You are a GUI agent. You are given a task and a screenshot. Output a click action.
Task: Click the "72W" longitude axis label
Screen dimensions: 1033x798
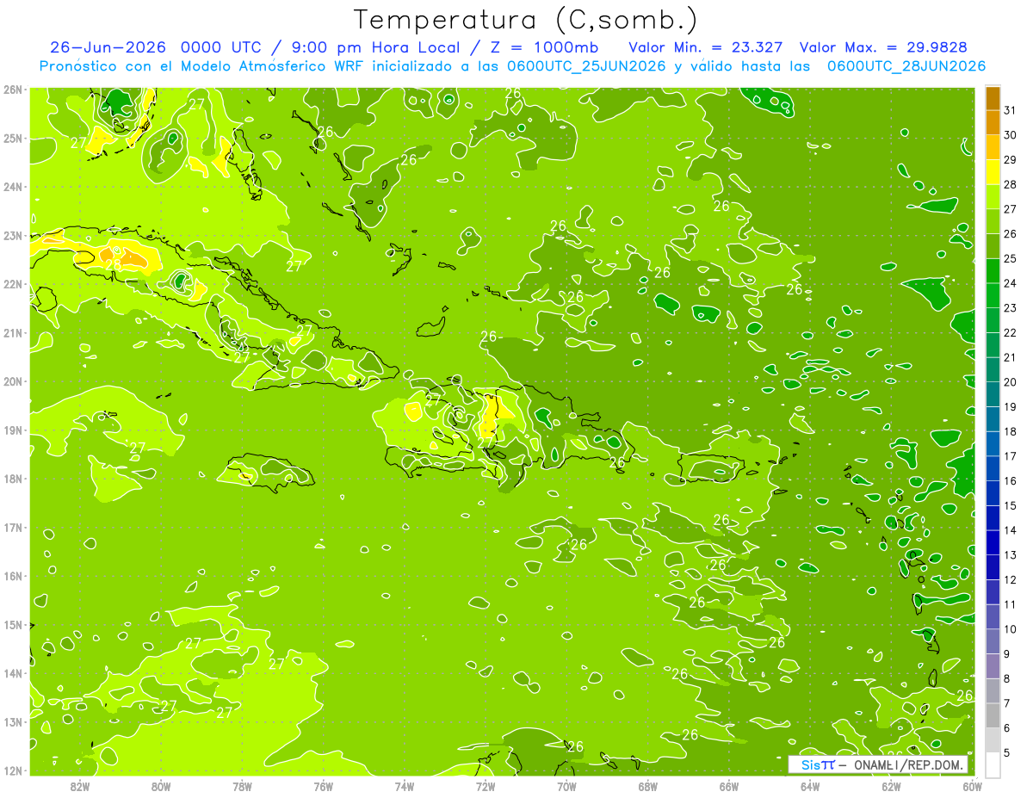(485, 787)
